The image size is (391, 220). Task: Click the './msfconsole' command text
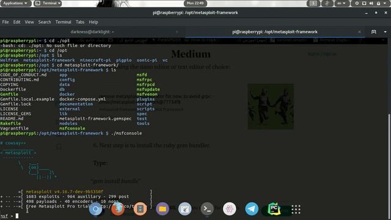(126, 133)
